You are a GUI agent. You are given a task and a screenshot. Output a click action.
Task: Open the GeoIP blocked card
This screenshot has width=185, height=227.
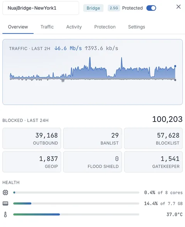pos(32,162)
